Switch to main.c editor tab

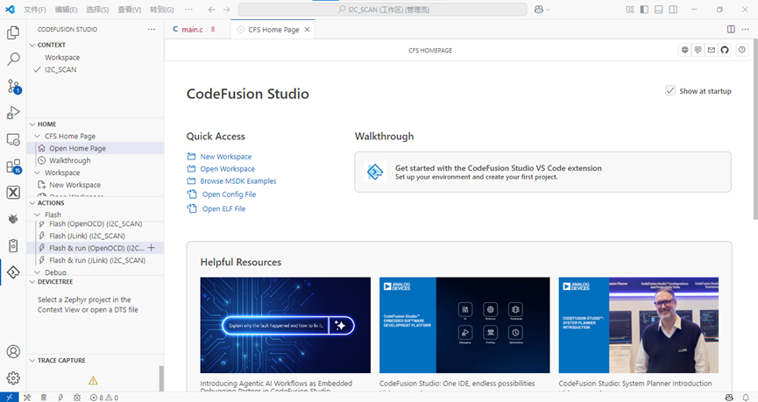(x=194, y=30)
